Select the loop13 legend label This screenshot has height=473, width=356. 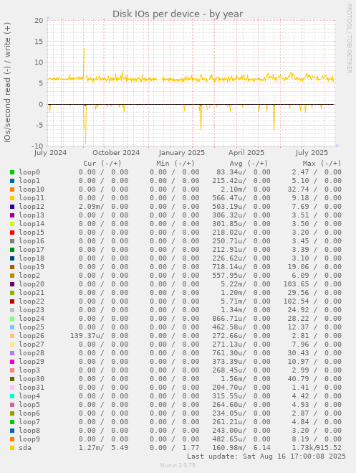[x=32, y=215]
